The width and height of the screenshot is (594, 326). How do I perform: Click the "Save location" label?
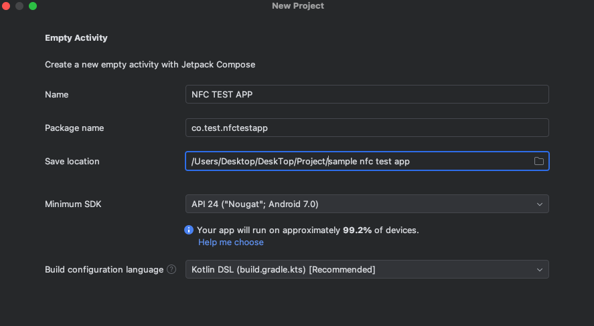point(72,161)
